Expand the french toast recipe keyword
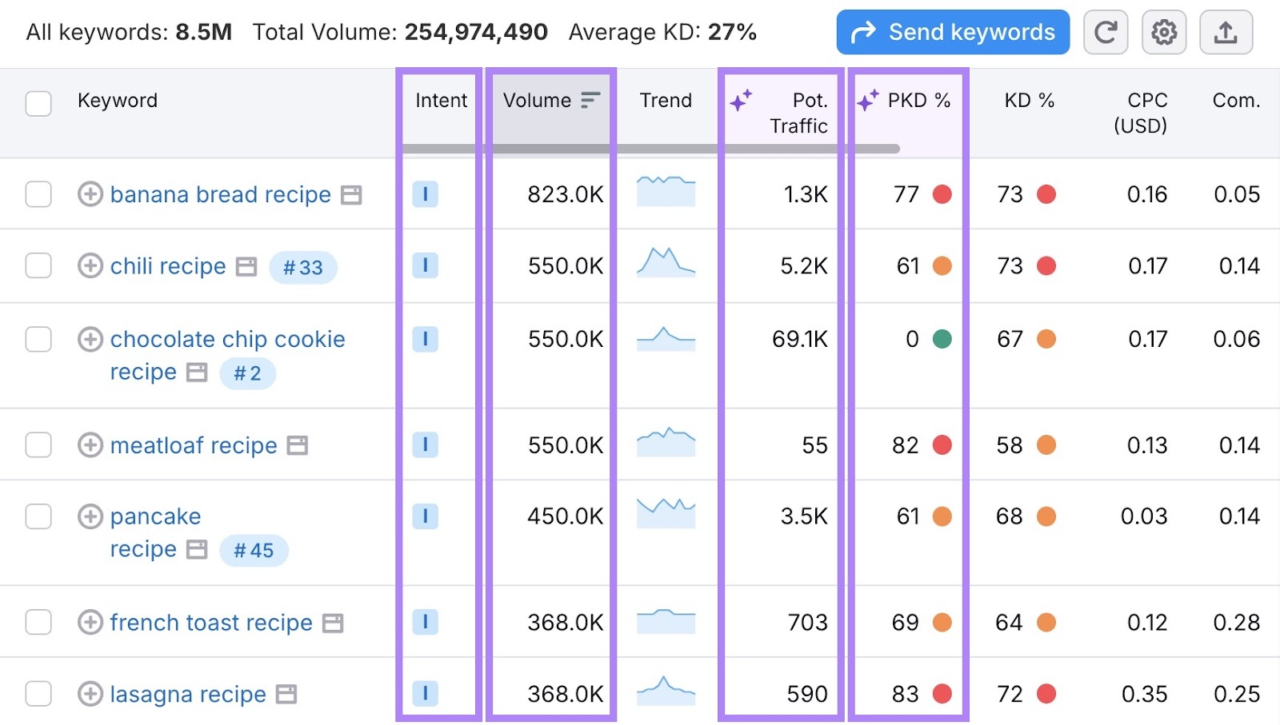1280x725 pixels. pyautogui.click(x=90, y=622)
